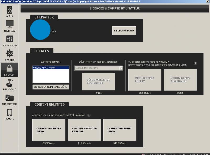The height and width of the screenshot is (155, 210).
Task: Select the Licences padlock icon
Action: pyautogui.click(x=9, y=68)
